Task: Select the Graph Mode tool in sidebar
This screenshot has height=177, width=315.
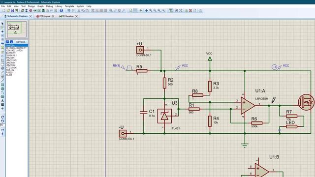Action: 2,60
